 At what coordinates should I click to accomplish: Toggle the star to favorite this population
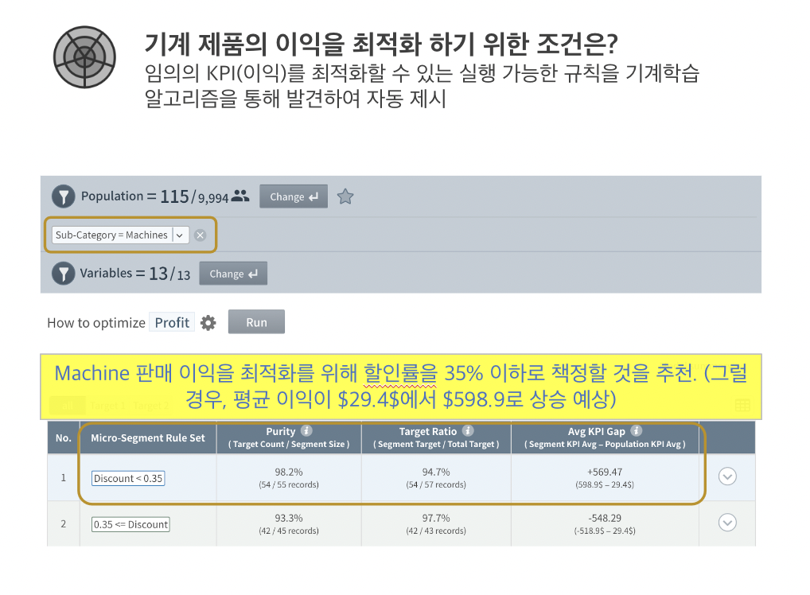coord(345,196)
